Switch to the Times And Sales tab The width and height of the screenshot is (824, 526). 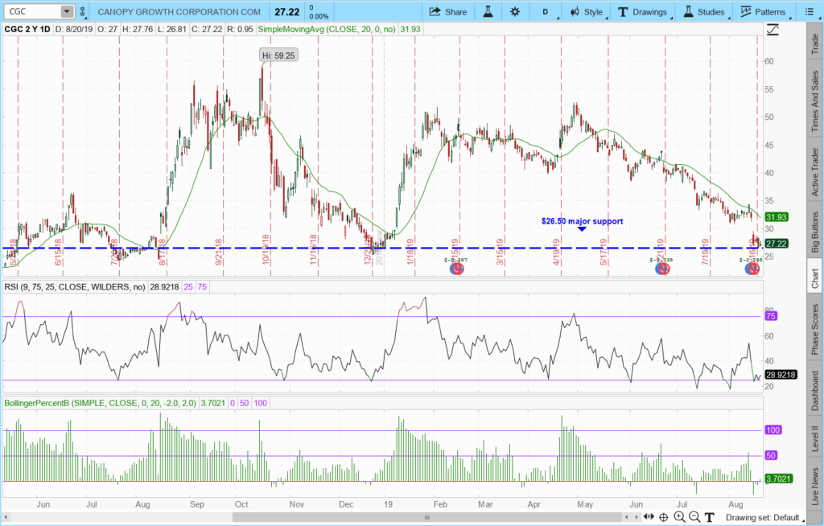coord(814,101)
